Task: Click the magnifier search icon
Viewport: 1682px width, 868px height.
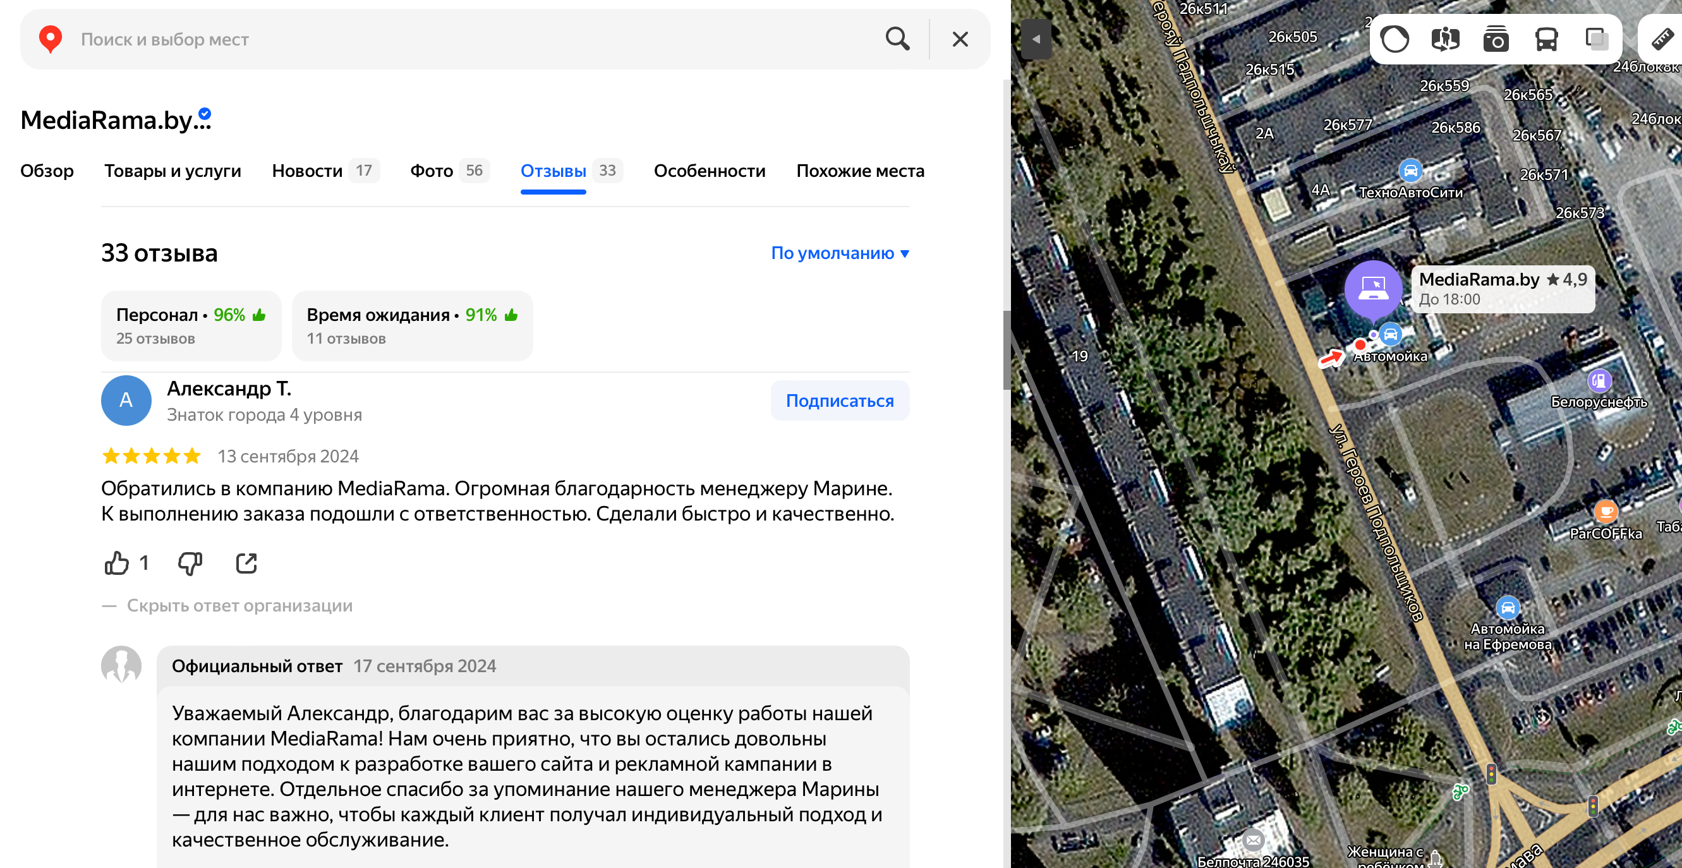Action: coord(897,39)
